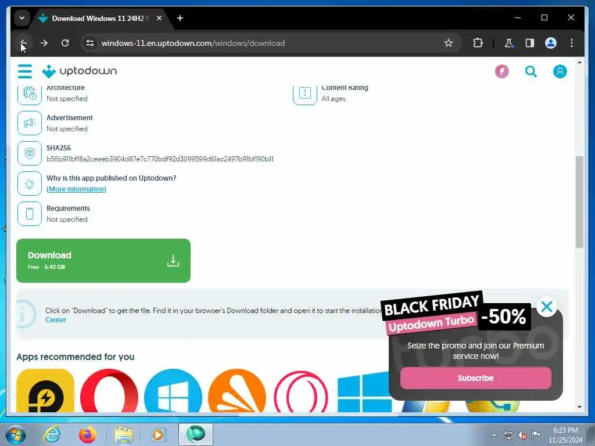Open the yellow lightning recommended app
Viewport: 595px width, 446px height.
click(45, 391)
